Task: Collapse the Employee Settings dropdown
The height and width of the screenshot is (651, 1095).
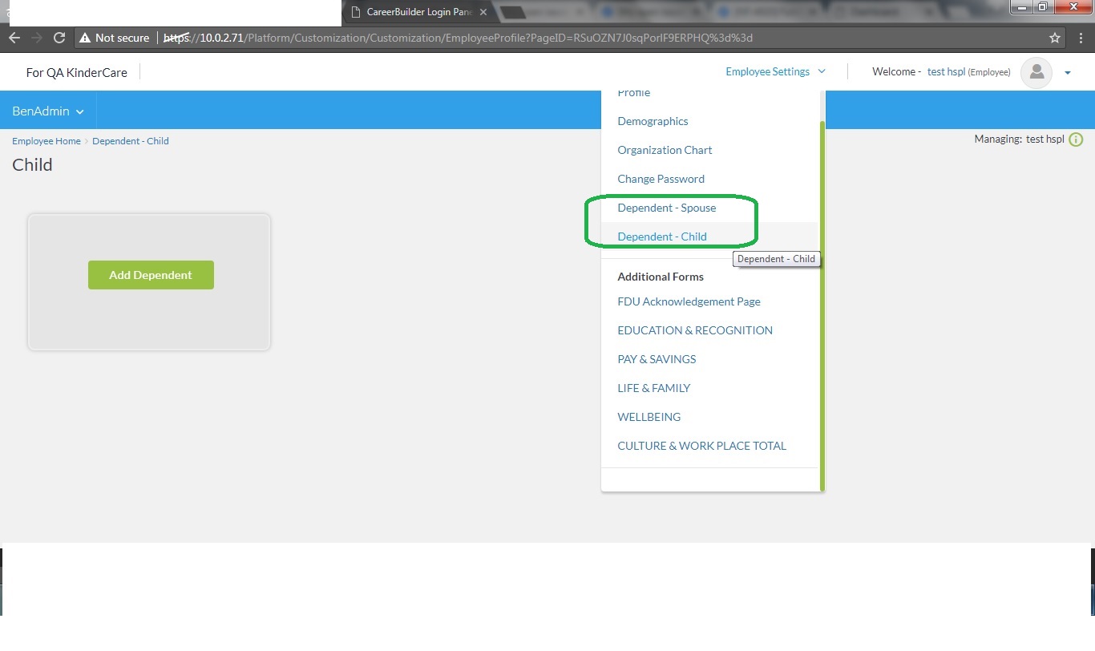Action: coord(774,71)
